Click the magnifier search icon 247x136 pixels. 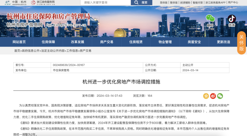tap(136, 2)
